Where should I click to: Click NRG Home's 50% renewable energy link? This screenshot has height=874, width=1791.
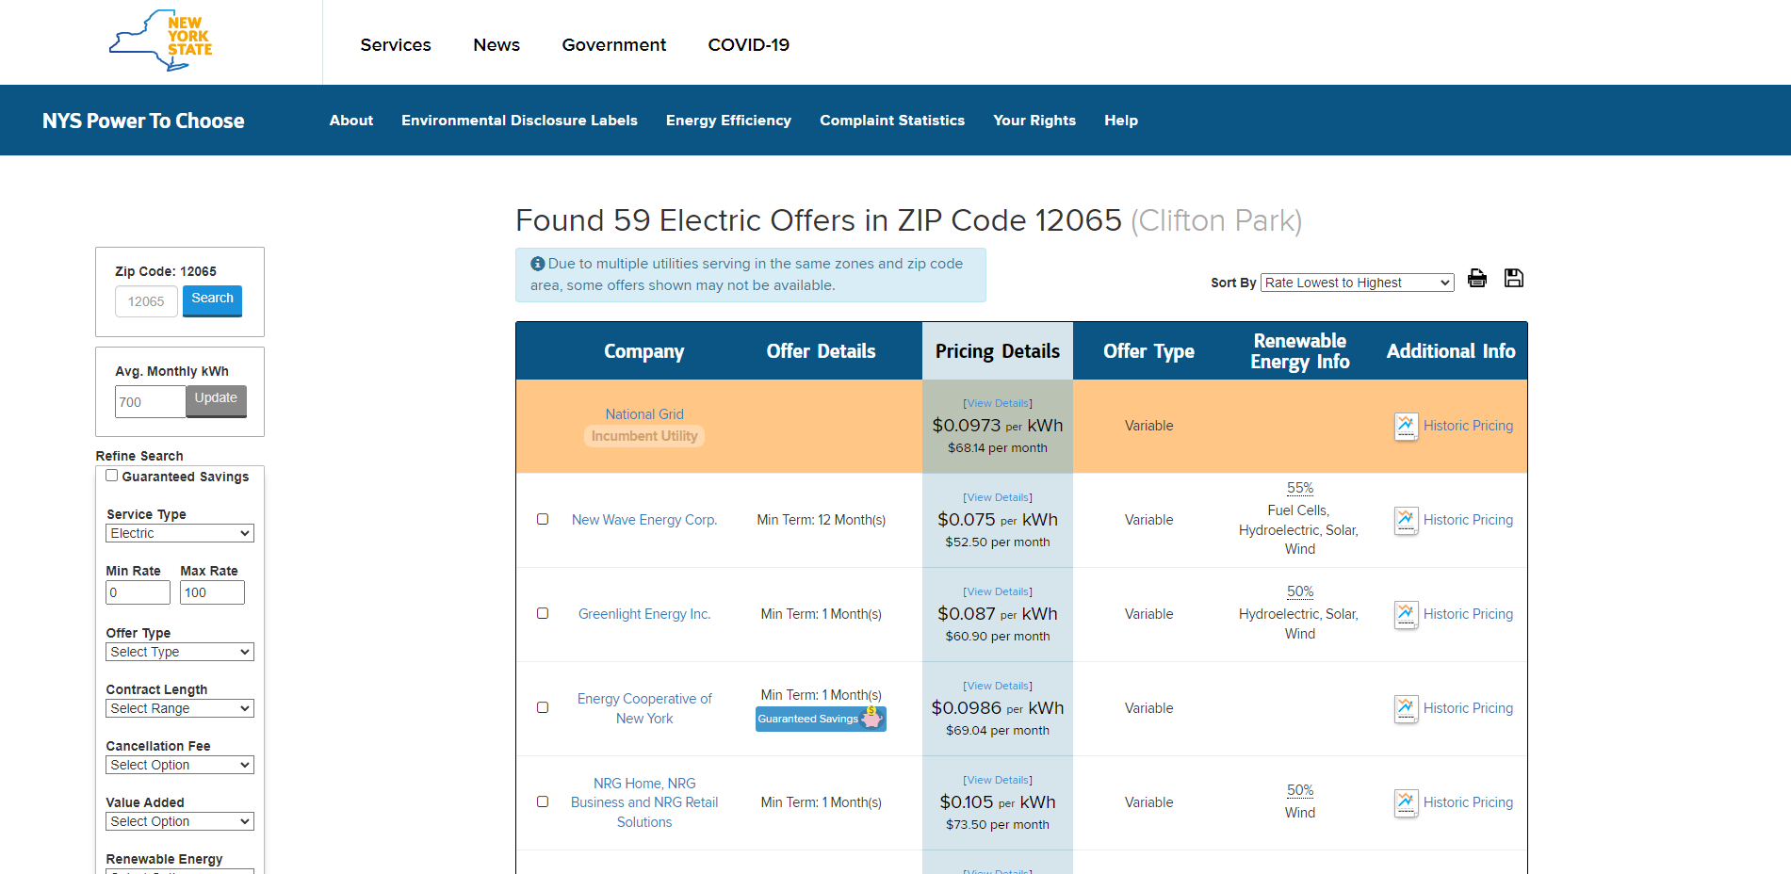(1300, 790)
